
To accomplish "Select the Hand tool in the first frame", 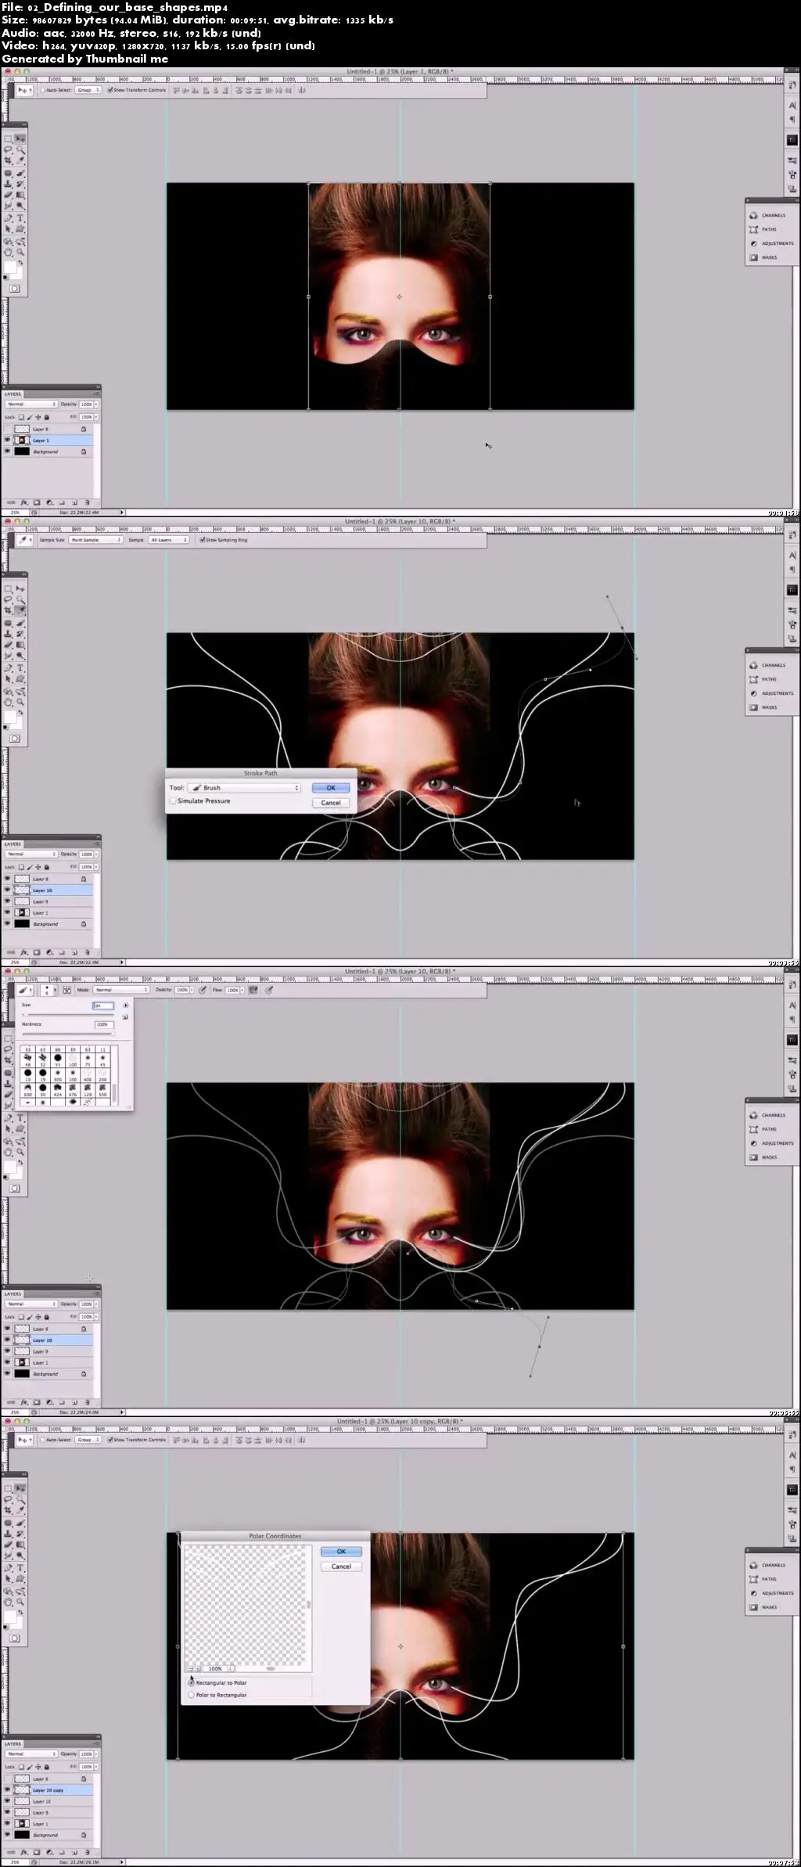I will coord(9,253).
